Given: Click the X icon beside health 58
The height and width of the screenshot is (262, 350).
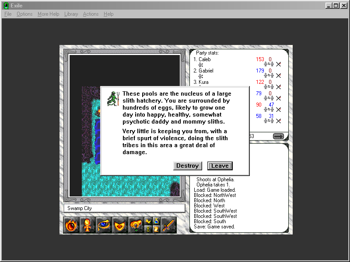Looking at the screenshot, I should (x=278, y=121).
